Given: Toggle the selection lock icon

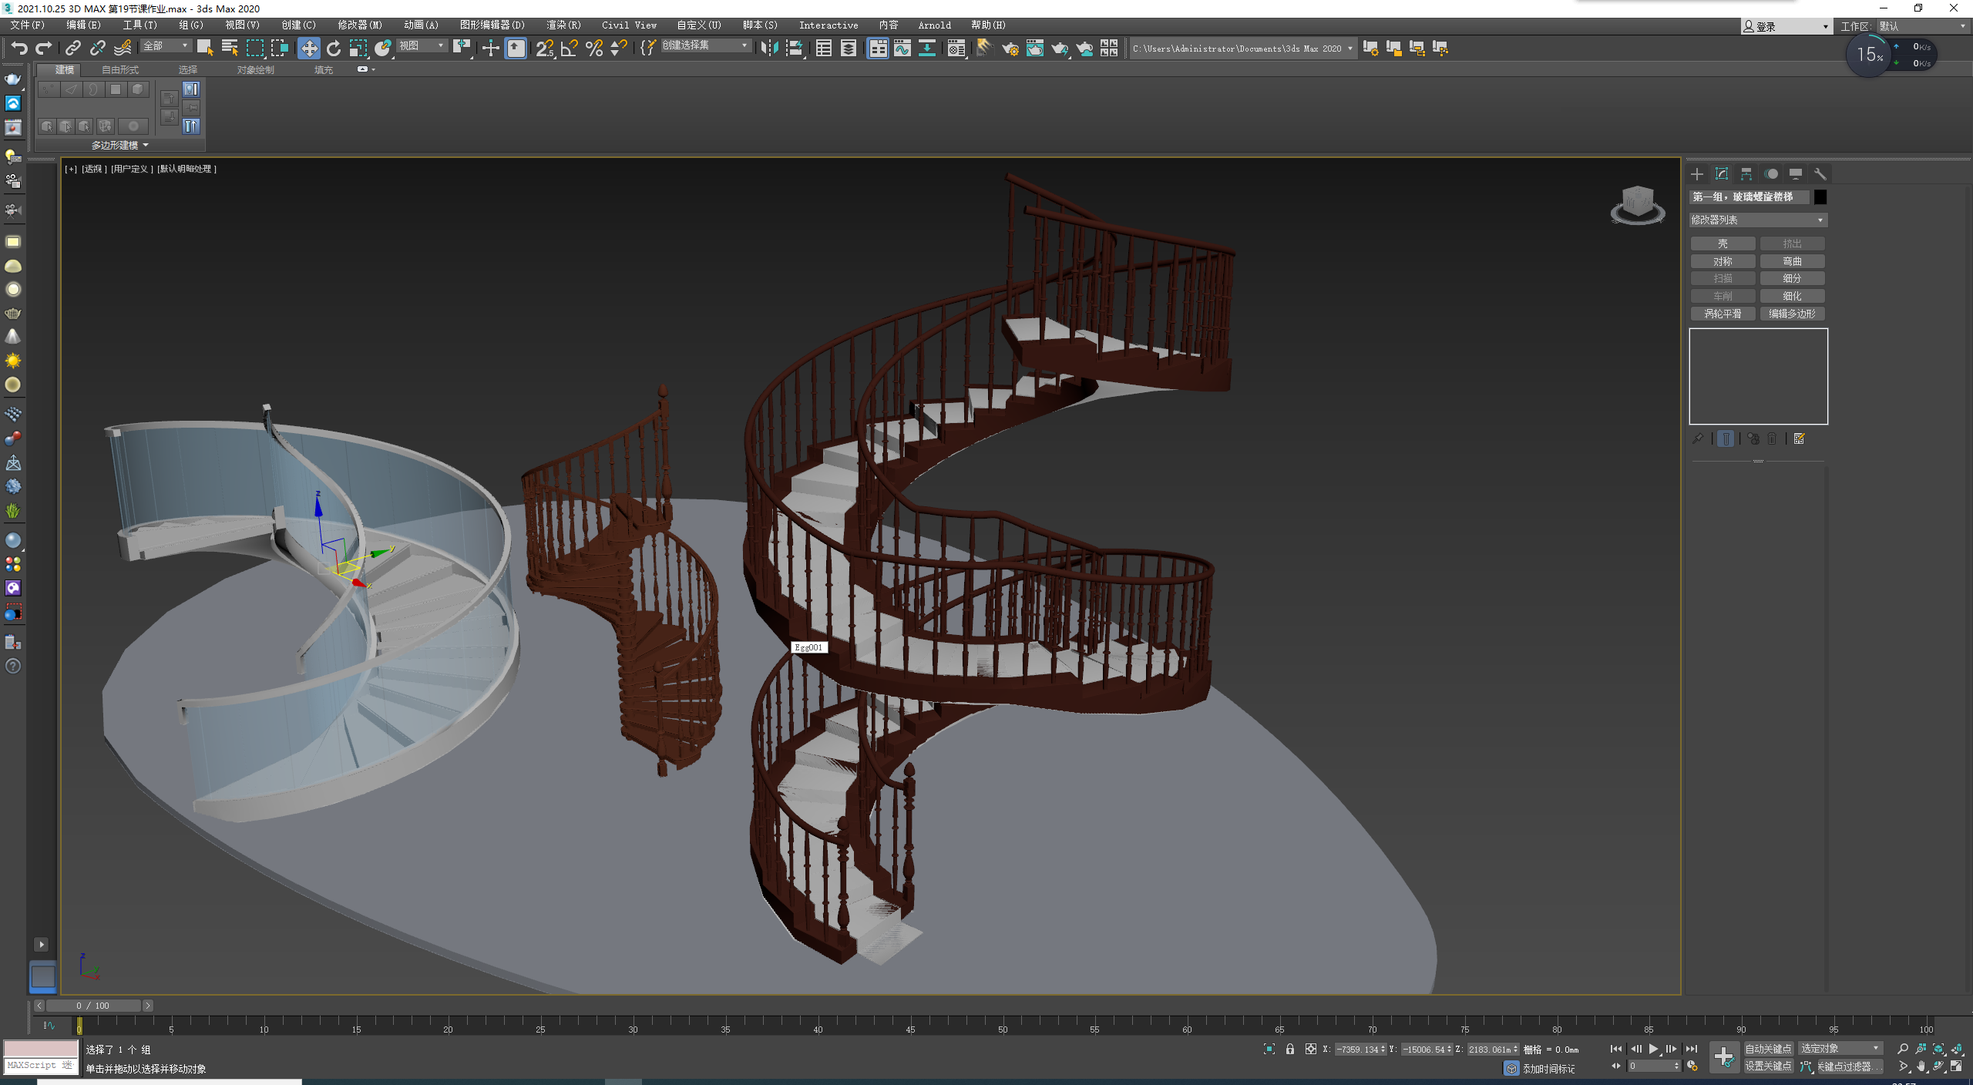Looking at the screenshot, I should click(x=1290, y=1050).
